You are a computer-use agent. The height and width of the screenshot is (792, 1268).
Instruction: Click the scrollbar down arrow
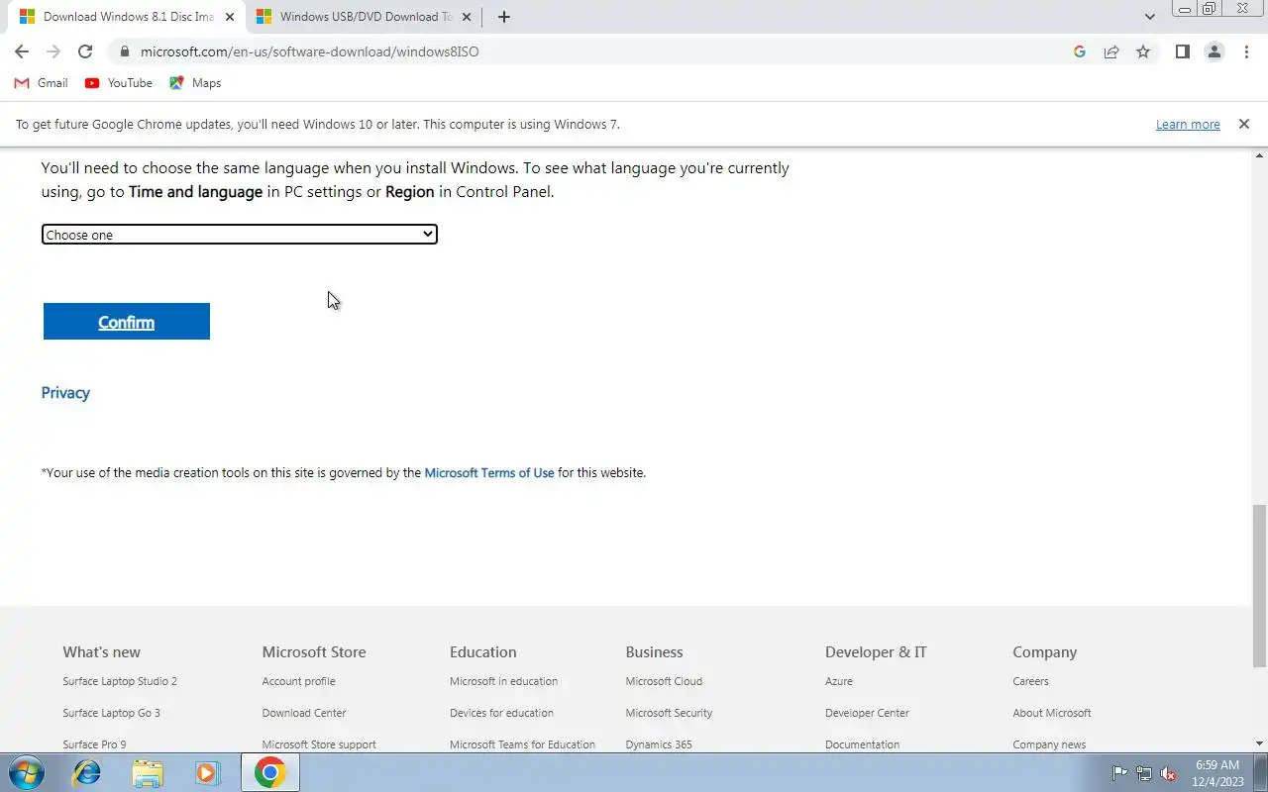[x=1260, y=743]
